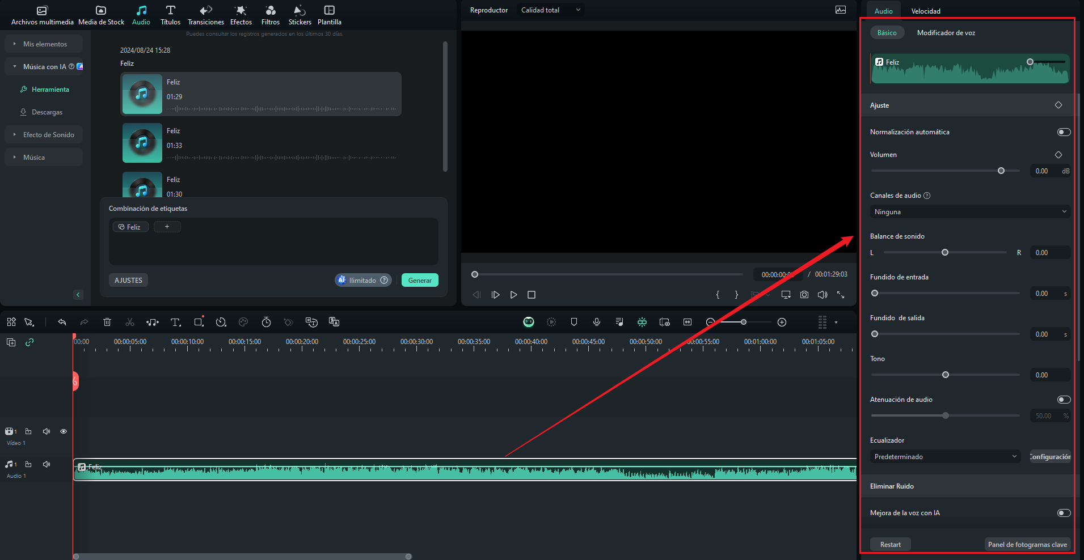Open the Ecualizador Predeterminado dropdown
The image size is (1084, 560).
946,456
